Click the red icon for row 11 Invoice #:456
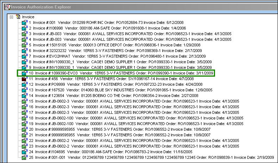The height and width of the screenshot is (163, 278). [24, 79]
